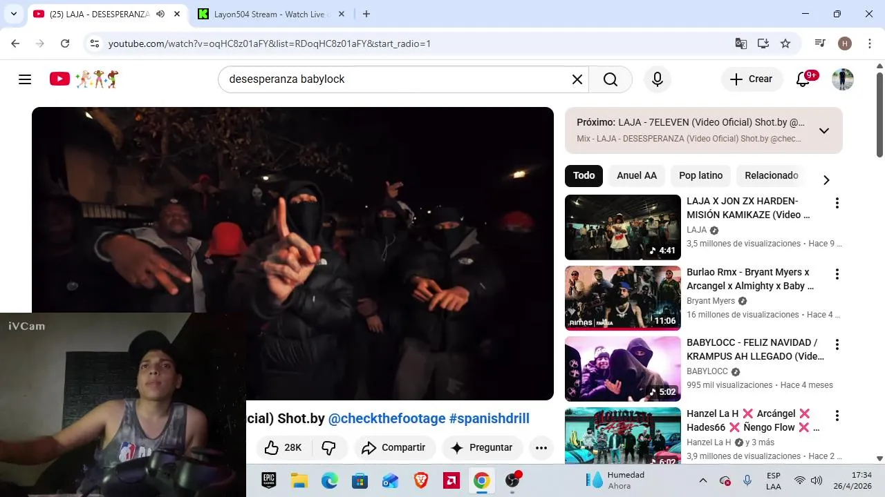This screenshot has height=497, width=885.
Task: Open File Explorer from the taskbar
Action: click(x=299, y=480)
